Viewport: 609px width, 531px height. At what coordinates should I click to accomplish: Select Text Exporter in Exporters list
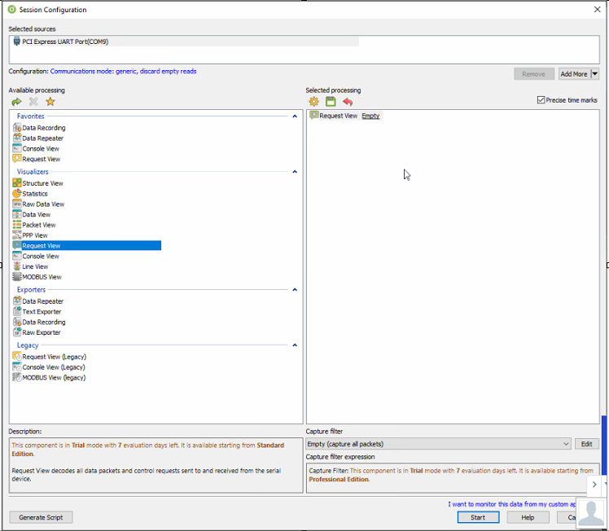pos(42,312)
